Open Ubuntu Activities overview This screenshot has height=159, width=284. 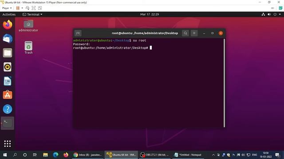pos(9,15)
